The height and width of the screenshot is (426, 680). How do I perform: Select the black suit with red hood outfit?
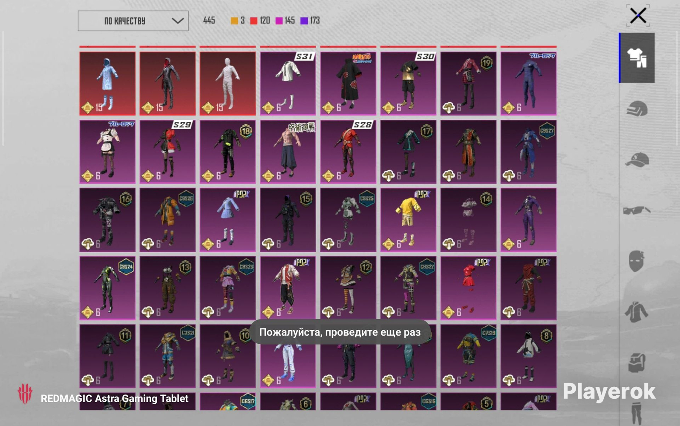click(167, 83)
